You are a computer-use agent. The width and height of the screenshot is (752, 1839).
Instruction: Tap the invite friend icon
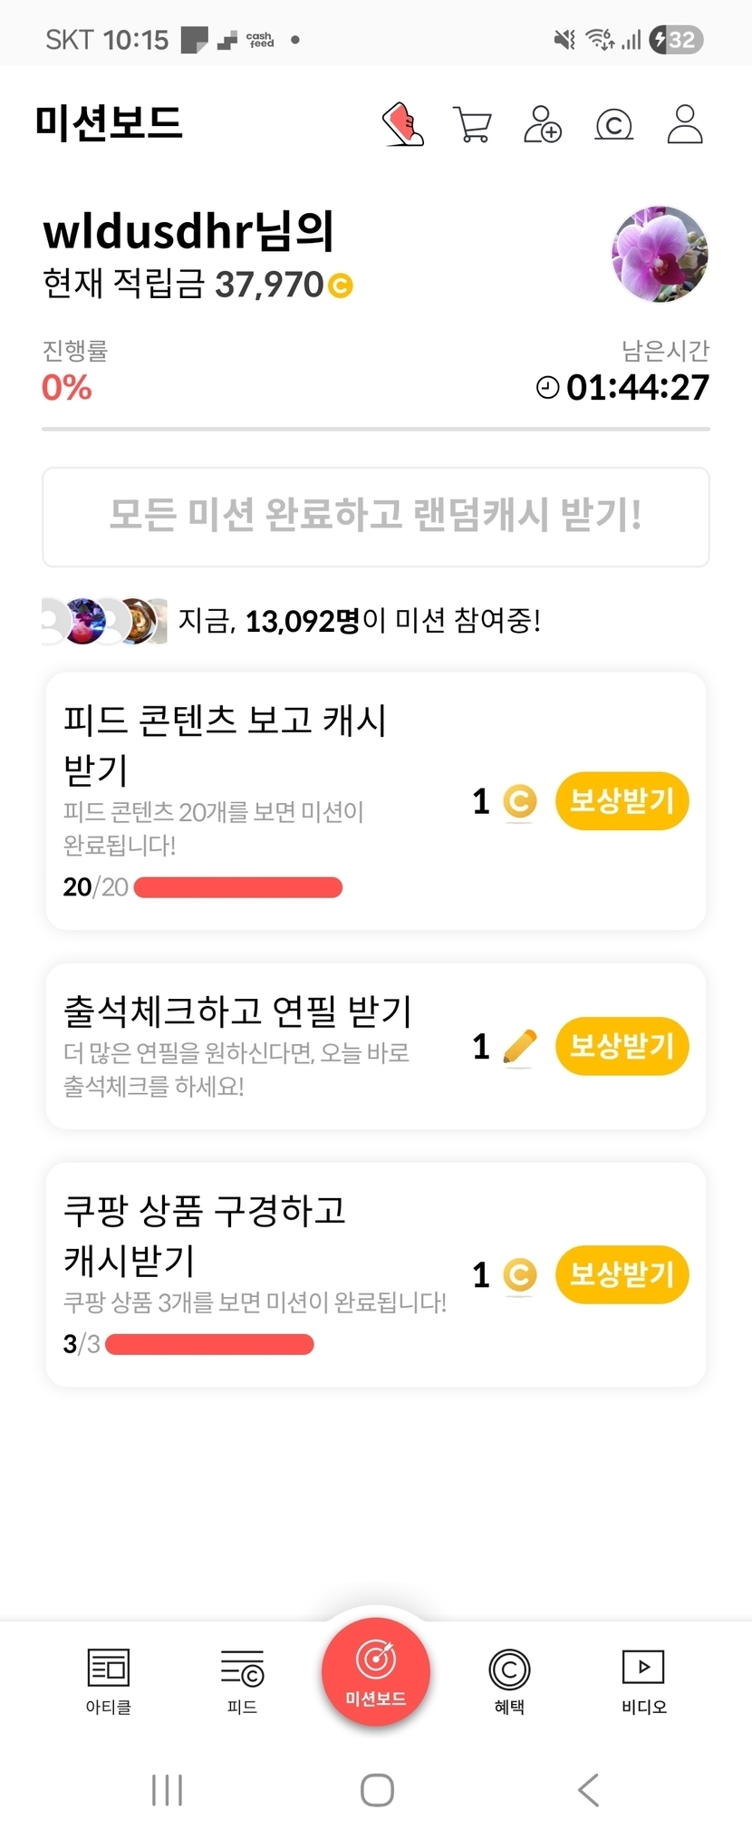[543, 124]
